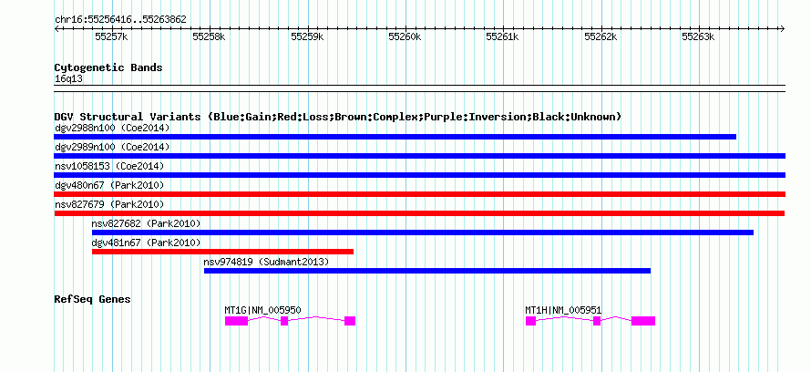
Task: Click the 55258k ruler tick label
Action: point(210,37)
